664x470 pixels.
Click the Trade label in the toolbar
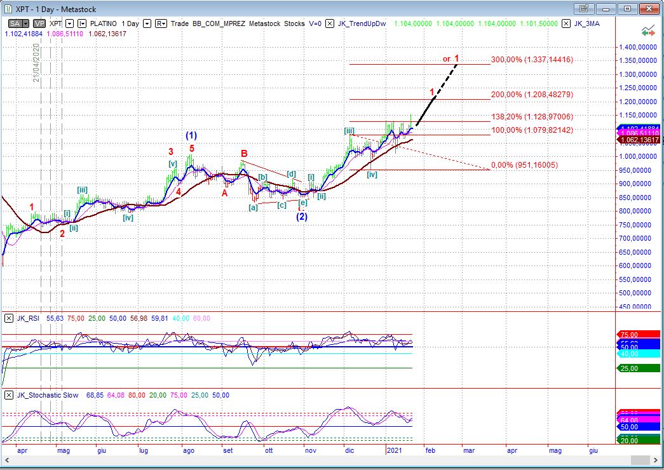[180, 23]
